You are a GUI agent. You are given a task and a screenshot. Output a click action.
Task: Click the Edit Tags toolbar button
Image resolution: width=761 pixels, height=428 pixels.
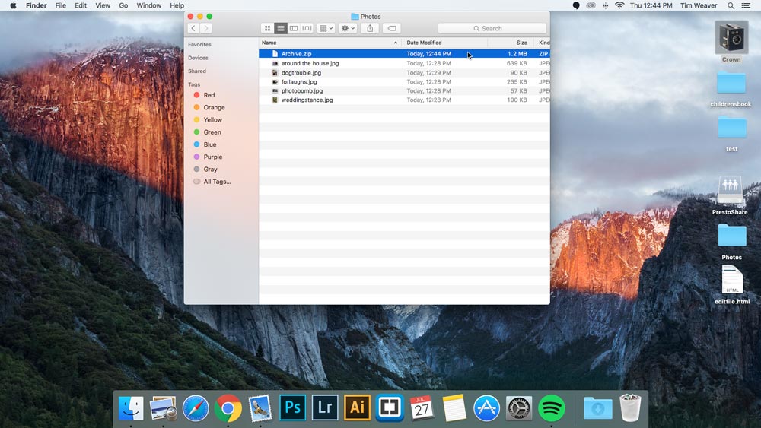[392, 29]
